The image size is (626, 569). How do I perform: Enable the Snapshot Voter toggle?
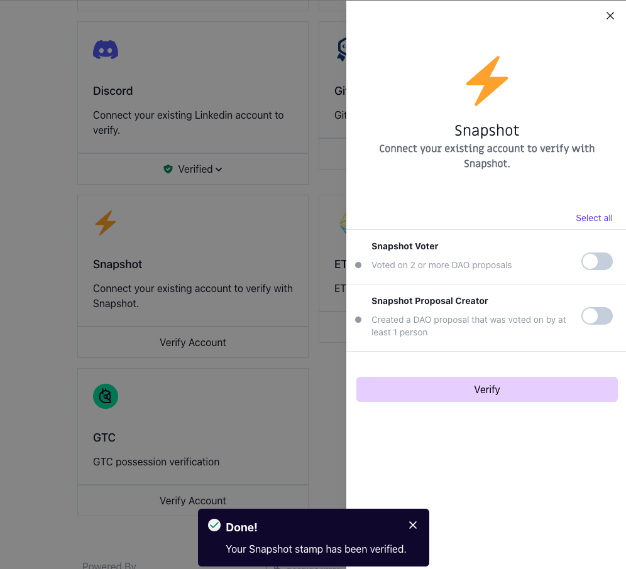pyautogui.click(x=596, y=261)
